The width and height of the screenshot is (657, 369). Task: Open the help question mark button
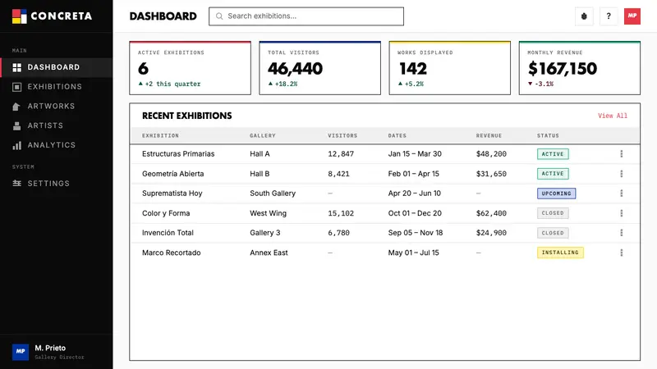tap(609, 16)
